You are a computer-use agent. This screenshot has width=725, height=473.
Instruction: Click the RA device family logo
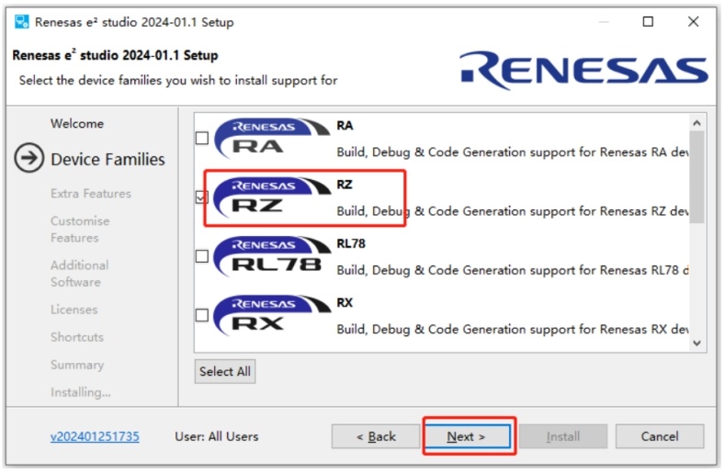(x=270, y=139)
